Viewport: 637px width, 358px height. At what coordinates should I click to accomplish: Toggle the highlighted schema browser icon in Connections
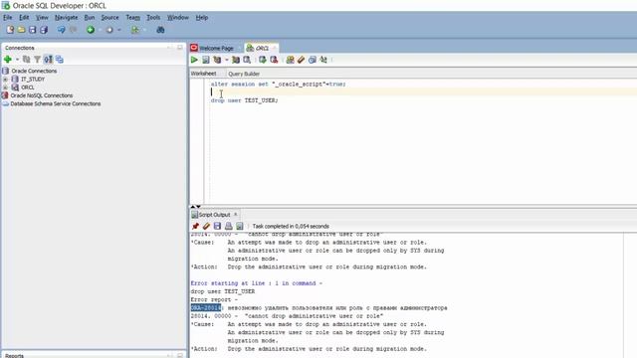48,60
